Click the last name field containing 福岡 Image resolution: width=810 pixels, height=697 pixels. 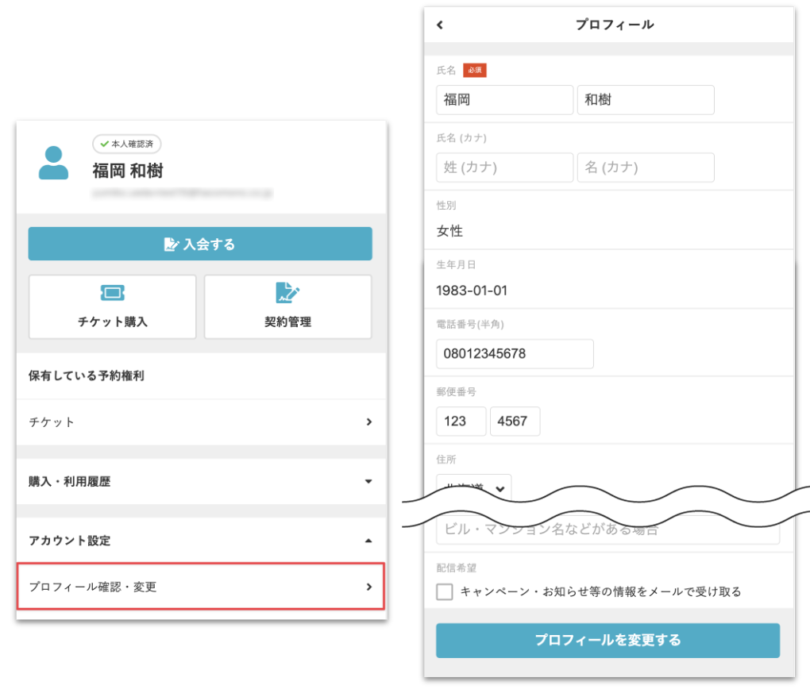(x=504, y=100)
